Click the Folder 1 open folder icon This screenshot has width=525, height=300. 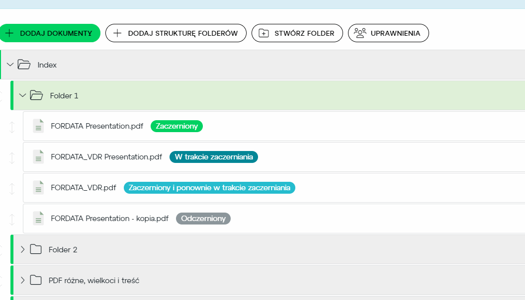coord(36,95)
